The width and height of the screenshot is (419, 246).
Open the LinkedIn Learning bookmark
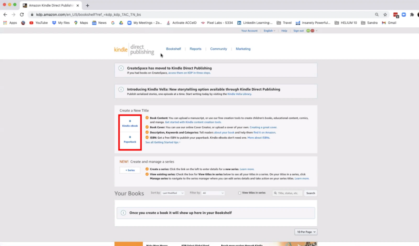tap(255, 22)
